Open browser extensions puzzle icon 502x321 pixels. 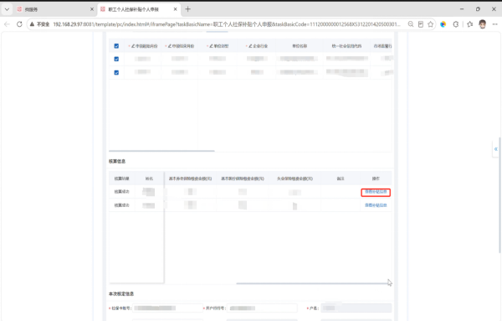pos(456,24)
